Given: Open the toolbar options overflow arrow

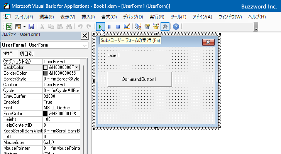Looking at the screenshot, I should 256,27.
